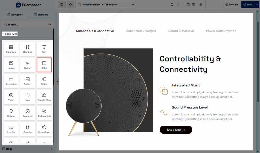Select the description under Integrated Music

coord(205,95)
